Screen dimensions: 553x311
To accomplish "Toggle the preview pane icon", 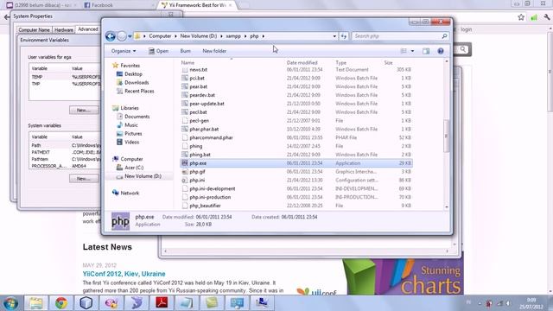I will tap(426, 51).
